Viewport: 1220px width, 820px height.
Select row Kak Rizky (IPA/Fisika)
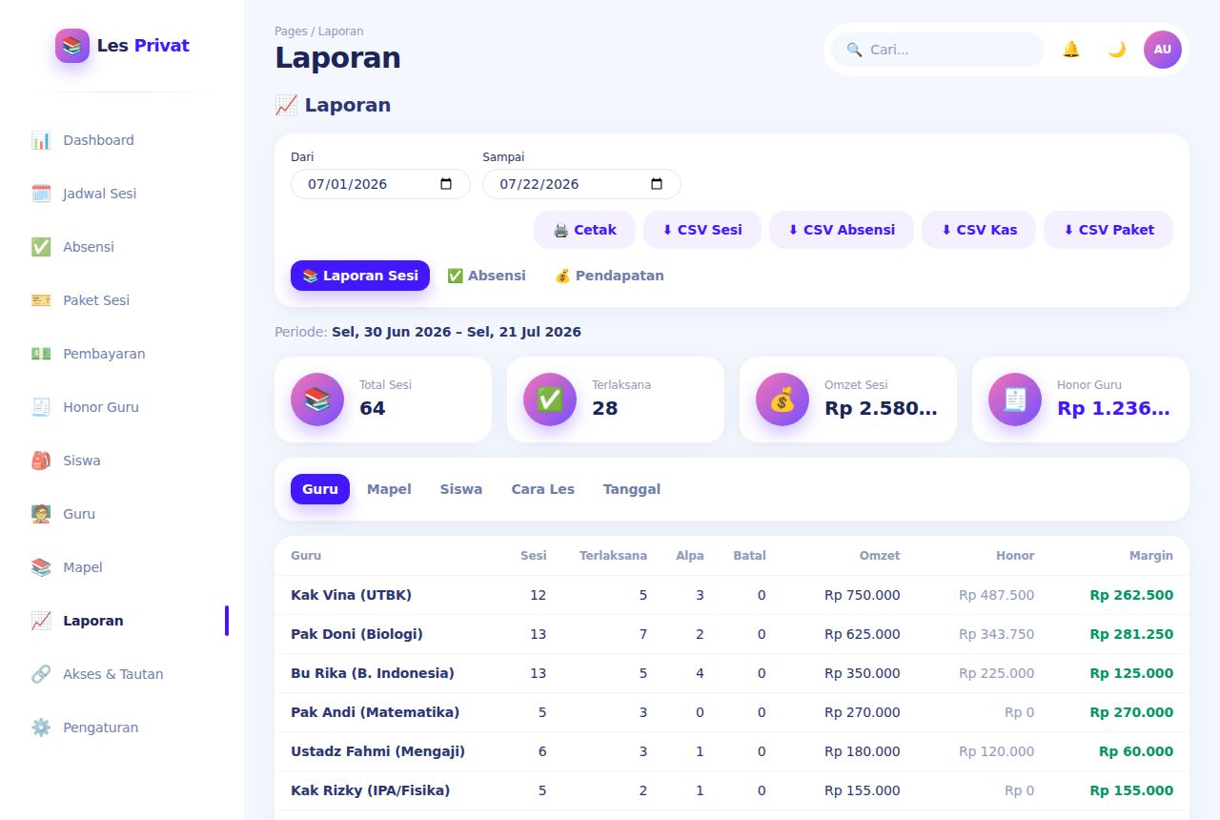tap(732, 790)
